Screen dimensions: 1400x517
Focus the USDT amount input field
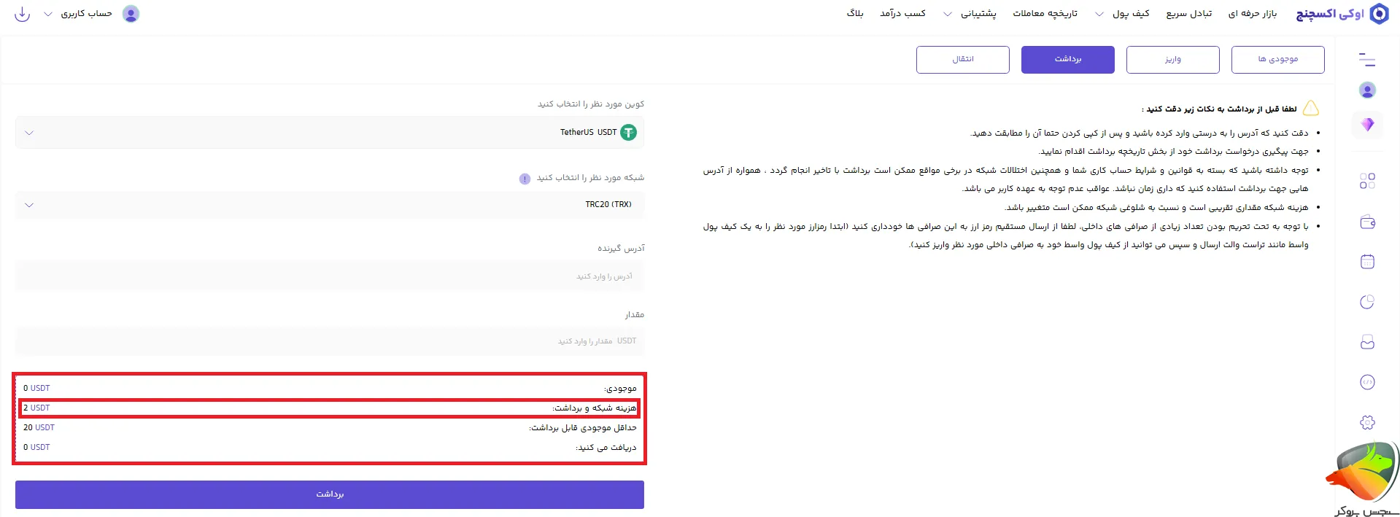(330, 341)
